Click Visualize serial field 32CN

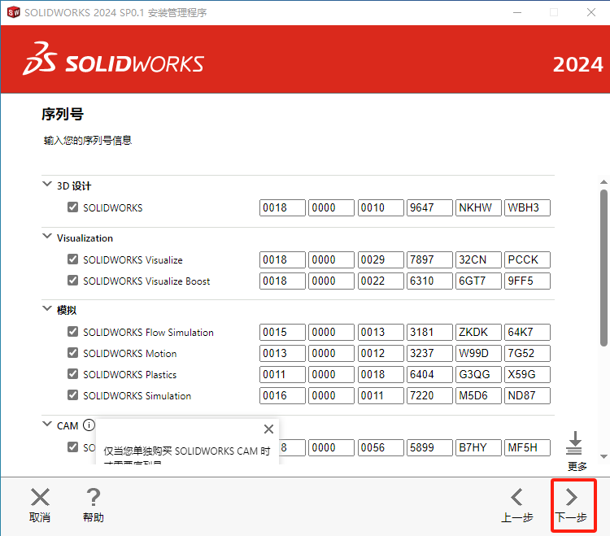(478, 259)
